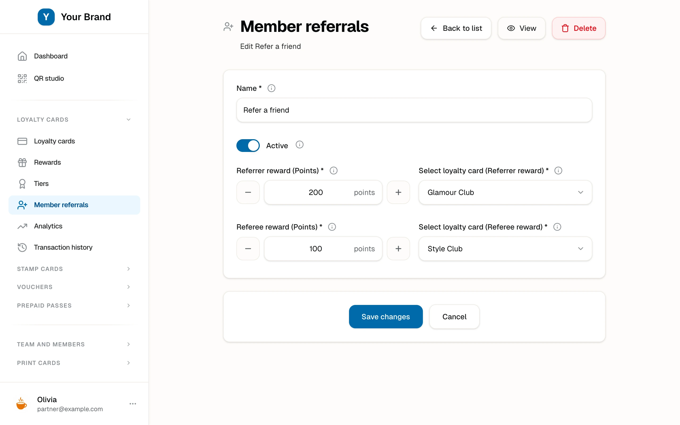Click the View button
680x425 pixels.
click(x=521, y=28)
